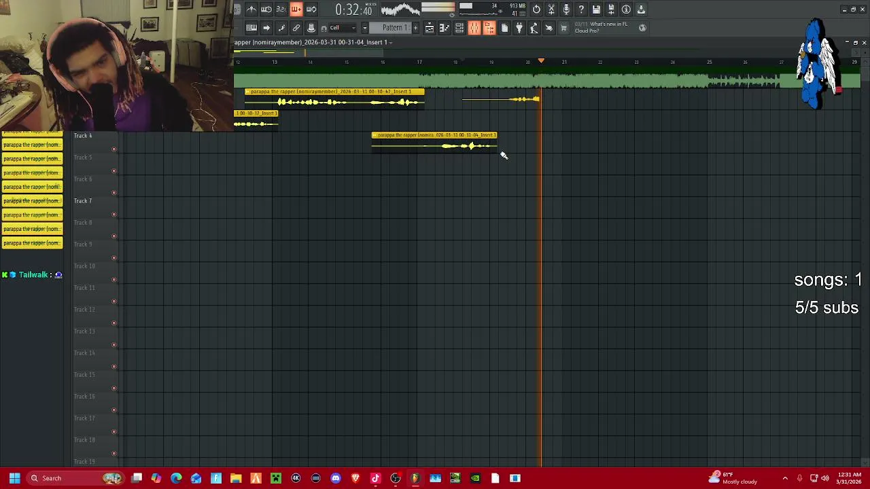The height and width of the screenshot is (489, 870).
Task: Select the Track 15 header
Action: [95, 382]
